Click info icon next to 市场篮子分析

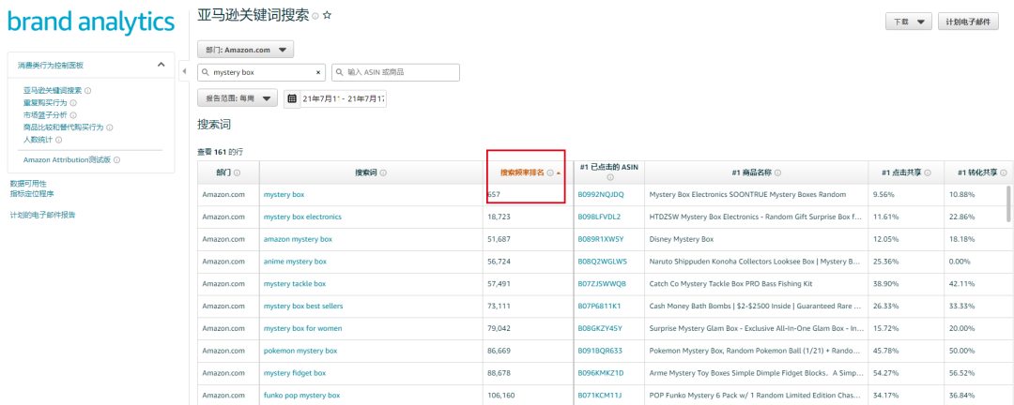[x=73, y=115]
